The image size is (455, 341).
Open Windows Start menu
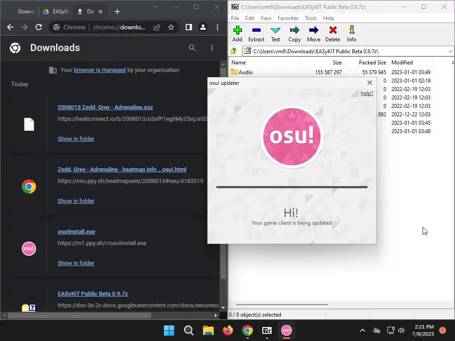tap(169, 330)
